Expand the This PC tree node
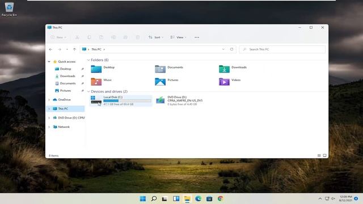Viewport: 363px width, 204px height. point(49,109)
